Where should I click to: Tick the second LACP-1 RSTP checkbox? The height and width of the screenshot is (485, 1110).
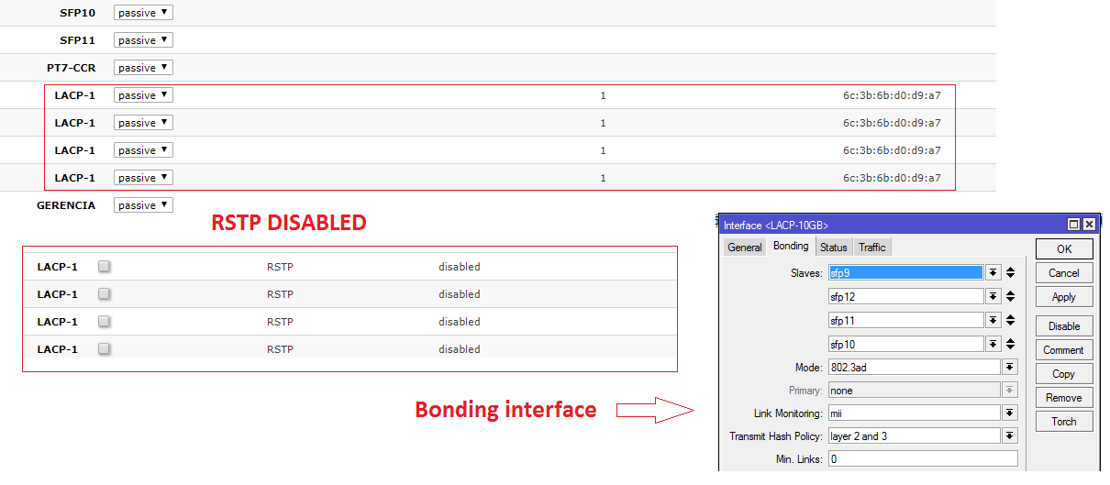105,294
